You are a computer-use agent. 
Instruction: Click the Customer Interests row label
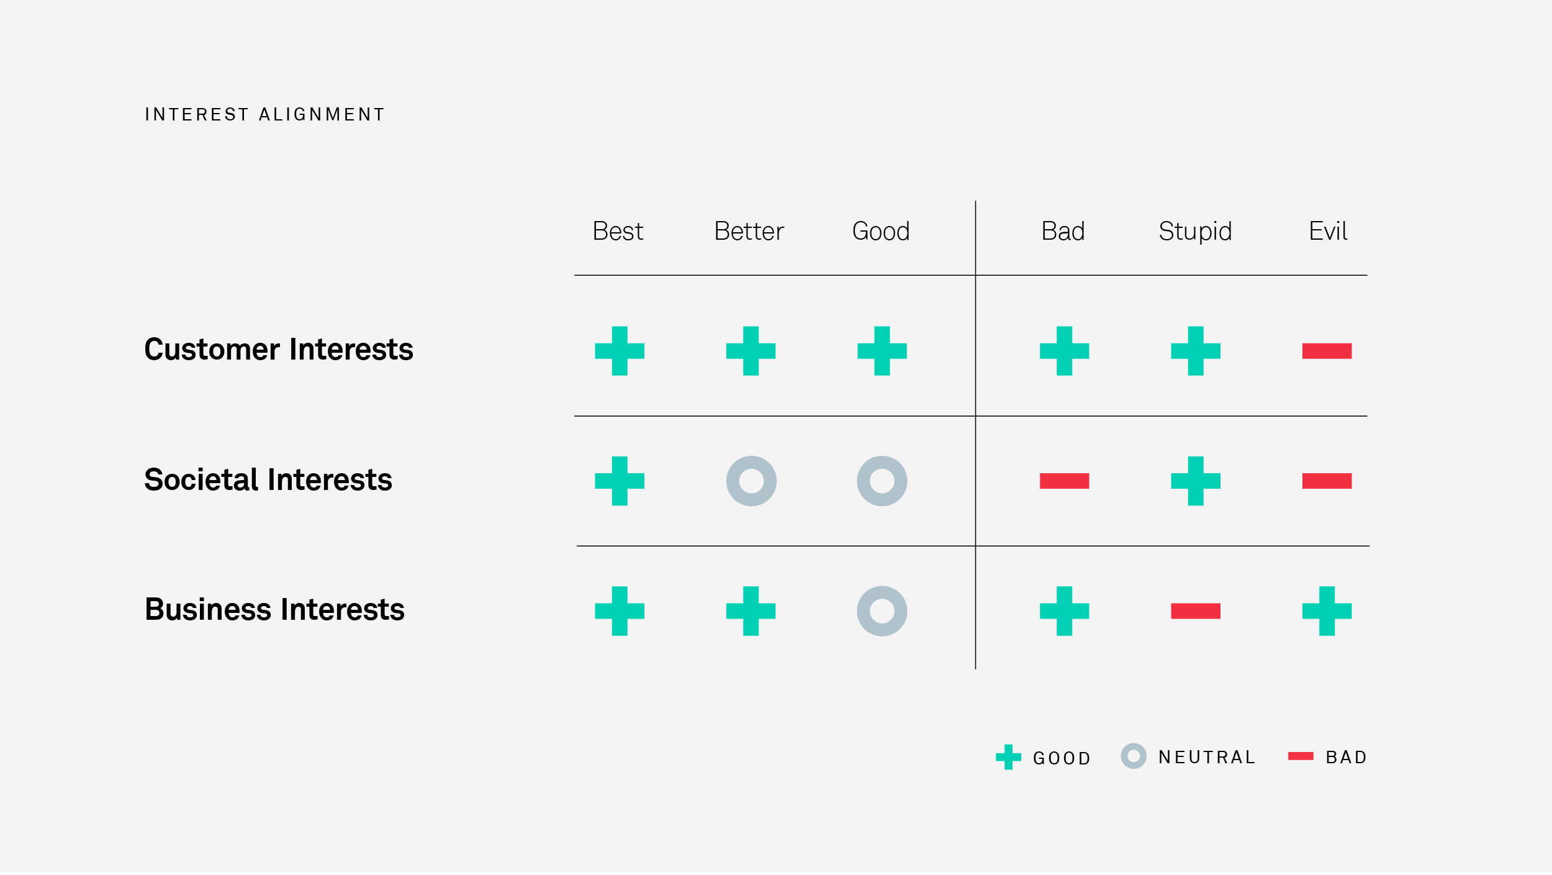pos(279,349)
